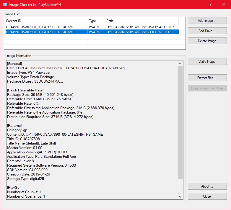Click the 'Parental Level: 9' line
231x210 pixels.
(x=20, y=161)
